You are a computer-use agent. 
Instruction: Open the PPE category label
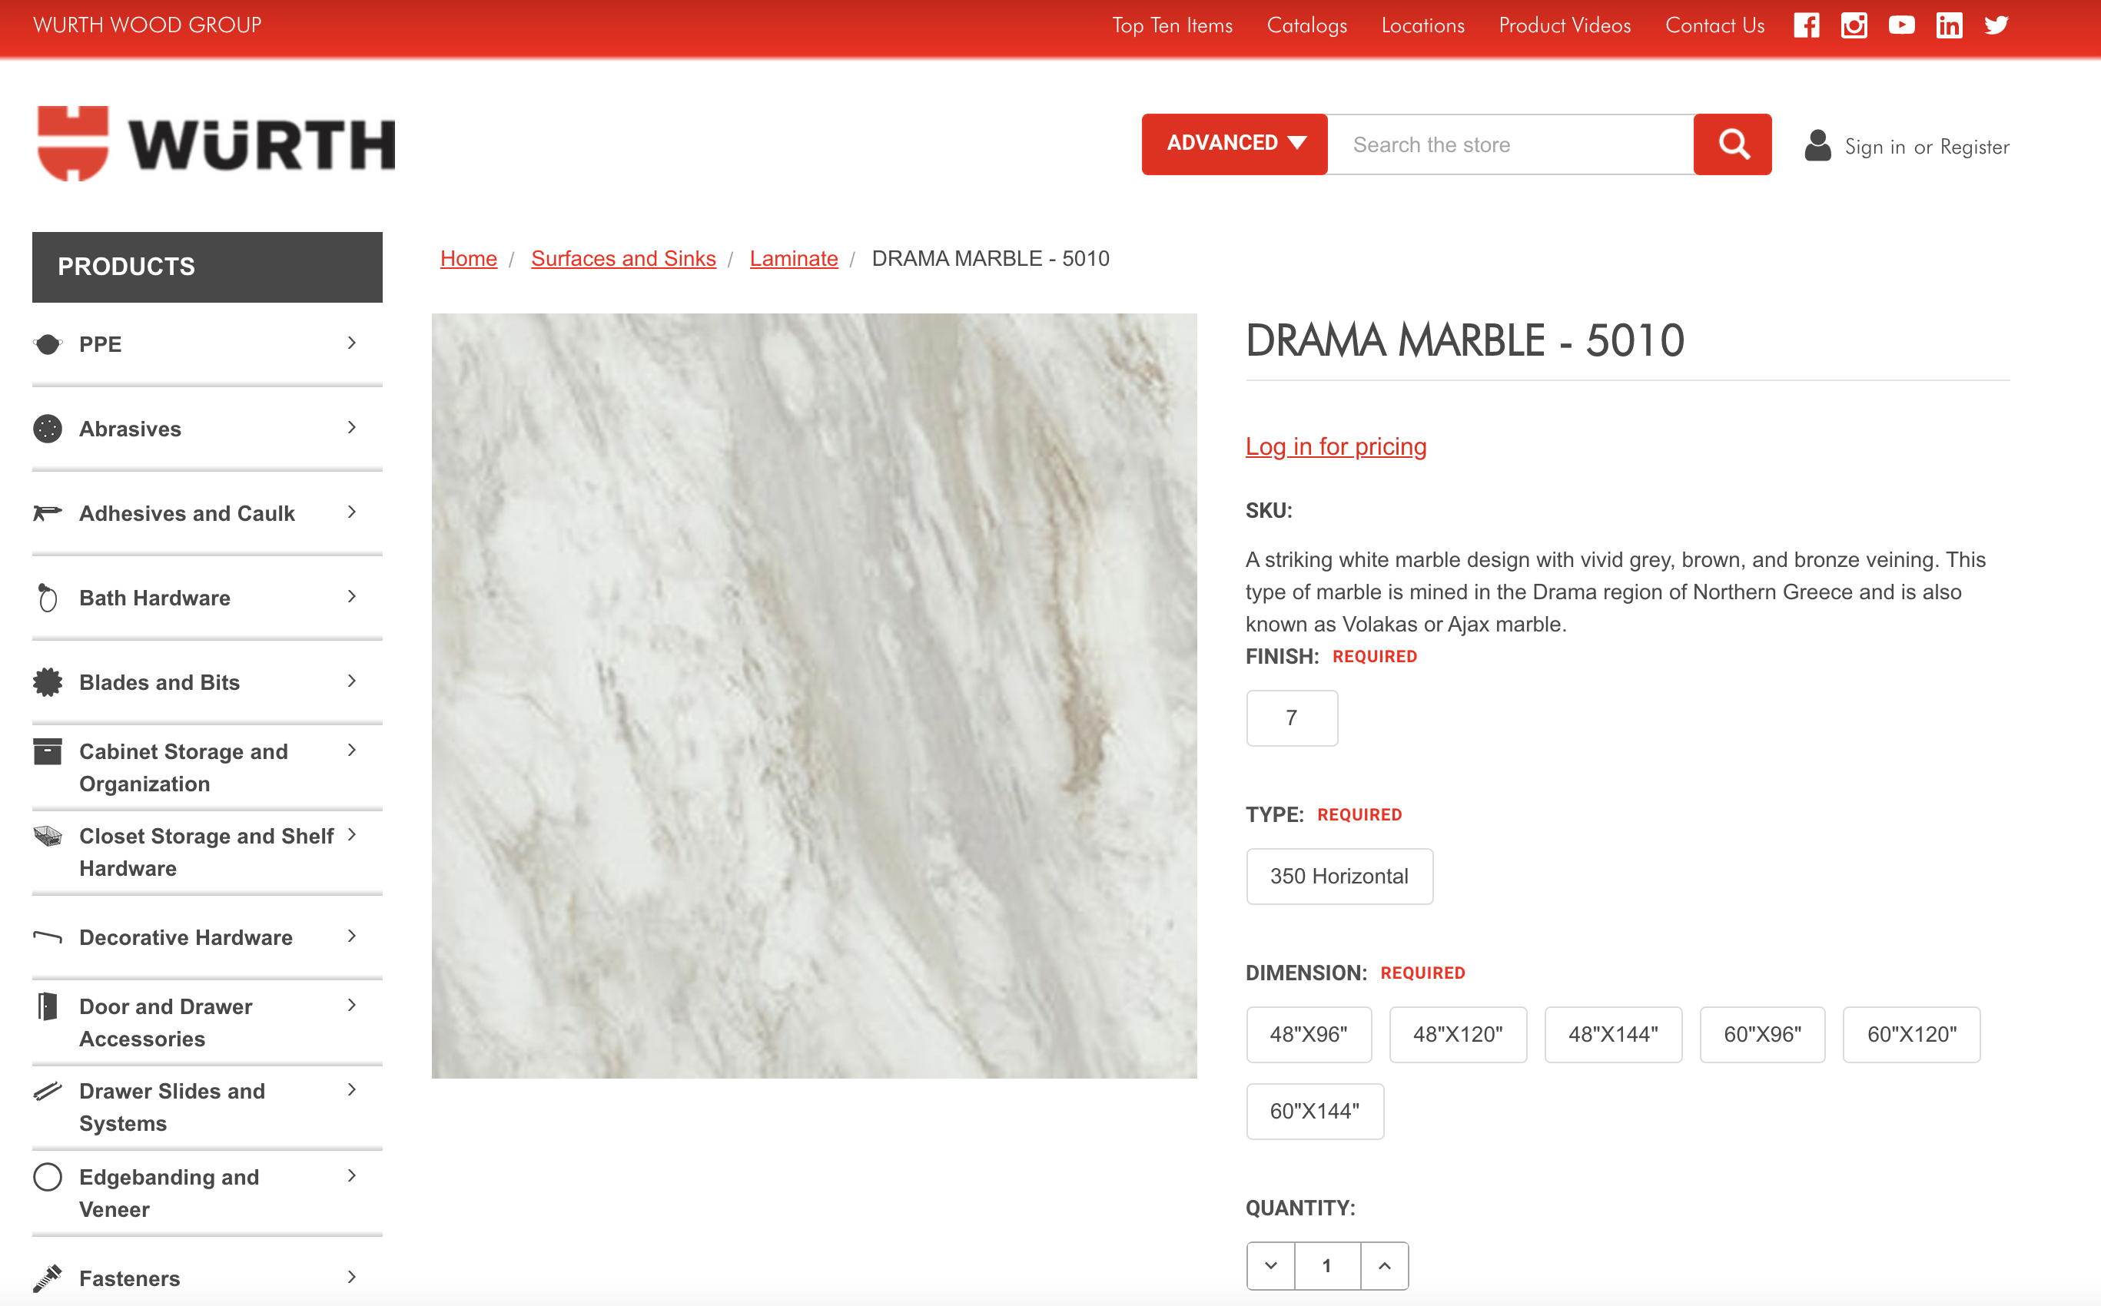(x=100, y=343)
